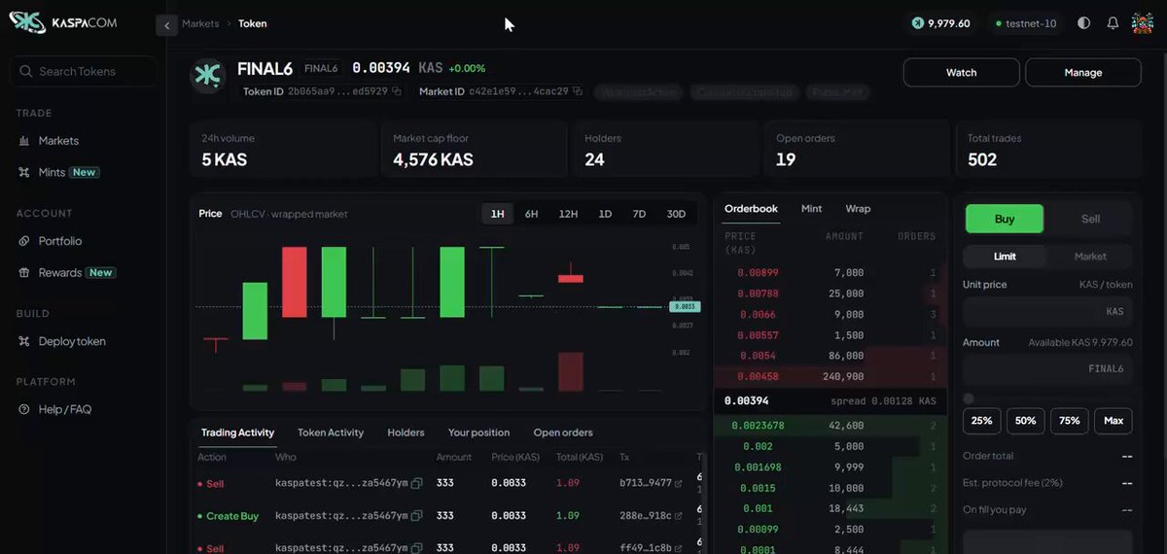
Task: Click the 0.0033 price marker on chart axis
Action: coord(685,307)
